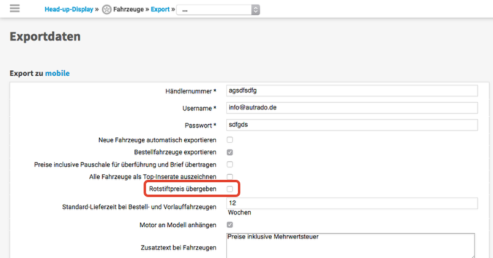The image size is (493, 258).
Task: Follow the mobile link in Export zu mobile
Action: [57, 73]
